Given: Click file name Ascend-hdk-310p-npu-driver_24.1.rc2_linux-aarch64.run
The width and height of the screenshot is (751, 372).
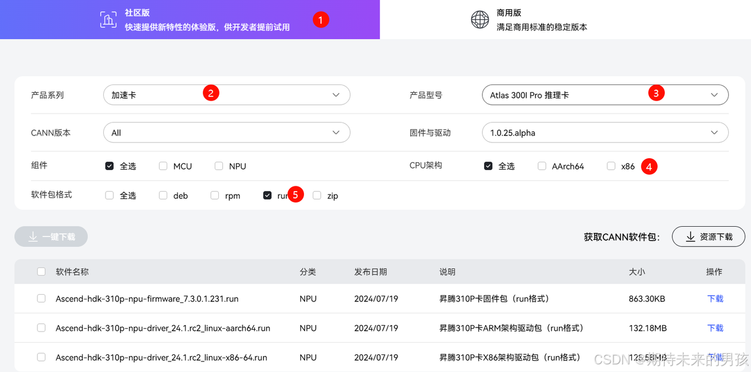Looking at the screenshot, I should 163,328.
